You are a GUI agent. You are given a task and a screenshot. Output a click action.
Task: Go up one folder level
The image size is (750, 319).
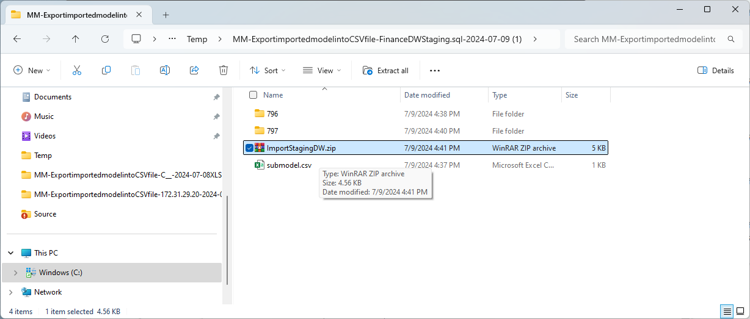[x=76, y=39]
